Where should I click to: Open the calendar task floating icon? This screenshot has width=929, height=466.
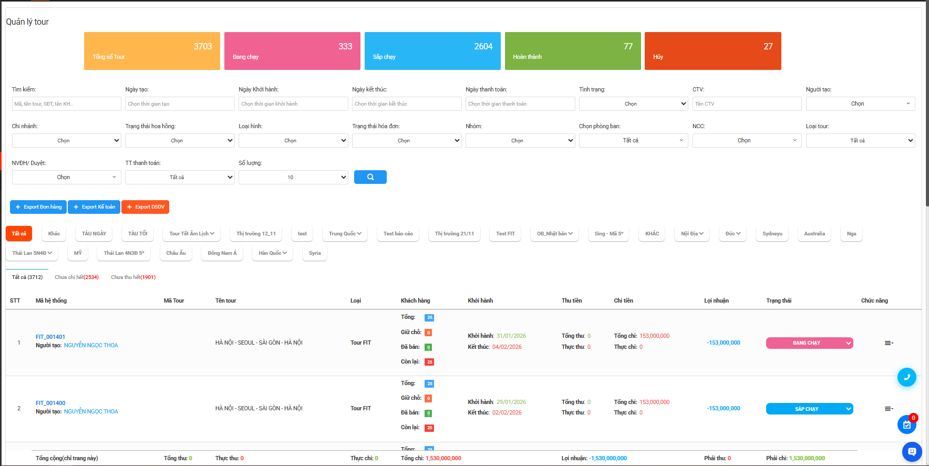coord(906,424)
